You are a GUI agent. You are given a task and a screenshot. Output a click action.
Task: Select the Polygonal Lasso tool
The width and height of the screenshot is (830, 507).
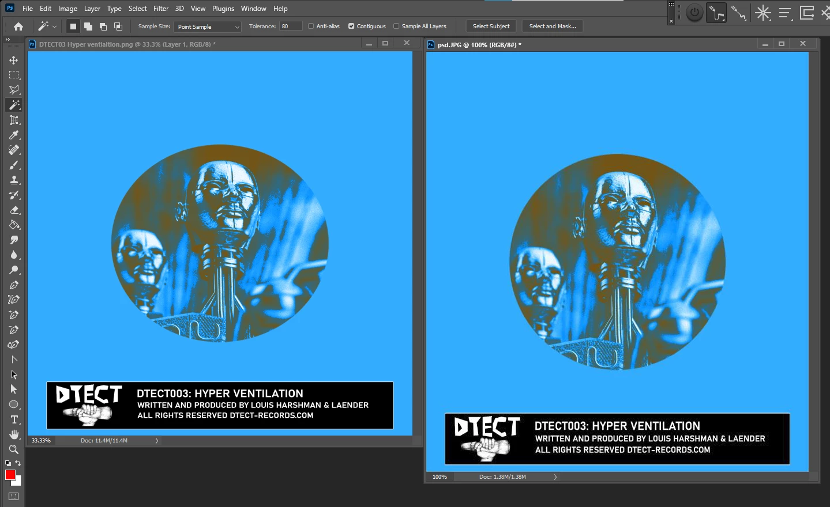14,90
